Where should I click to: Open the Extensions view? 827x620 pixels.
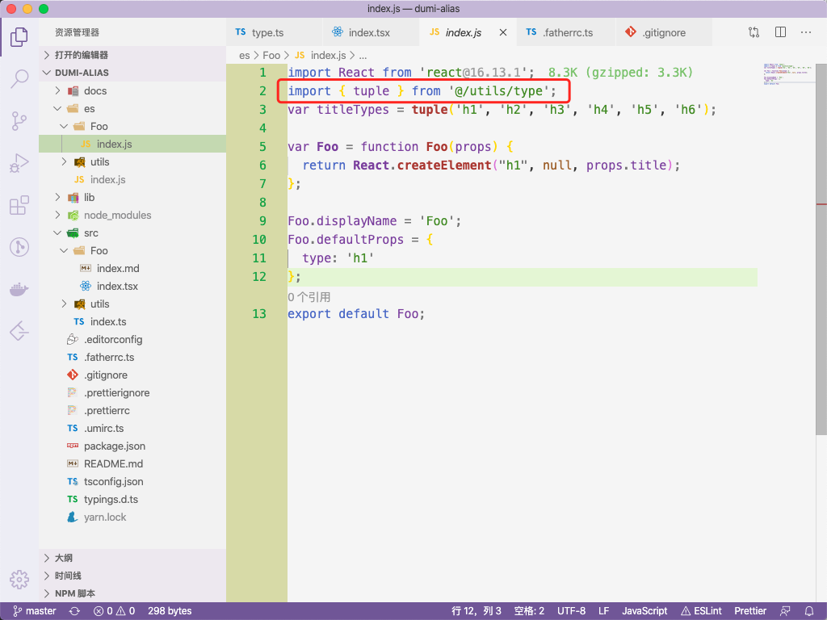19,205
